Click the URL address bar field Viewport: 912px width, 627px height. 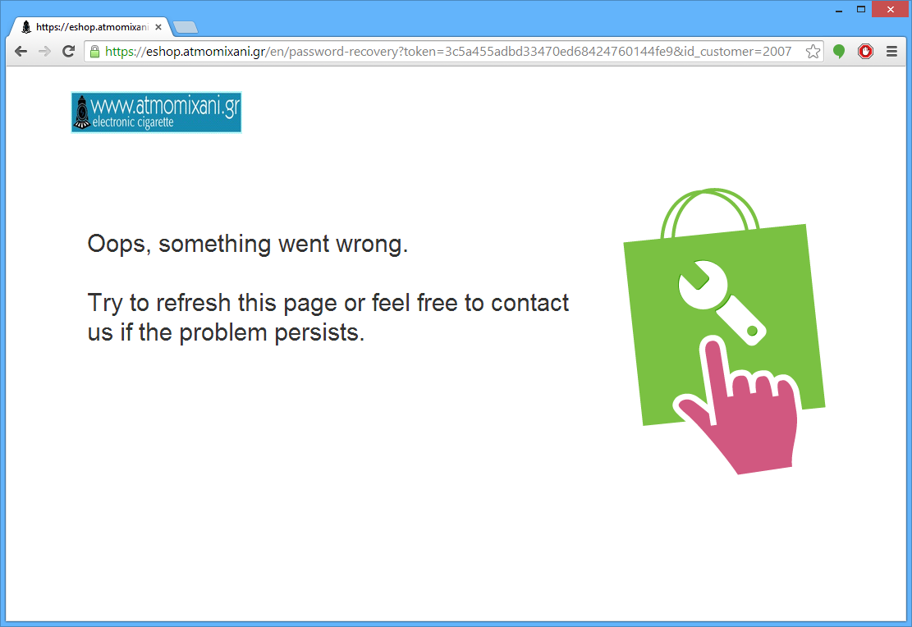(448, 51)
